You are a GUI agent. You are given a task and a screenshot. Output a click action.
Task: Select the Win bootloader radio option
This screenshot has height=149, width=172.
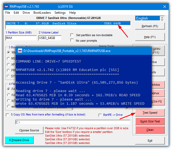[x=8, y=52]
